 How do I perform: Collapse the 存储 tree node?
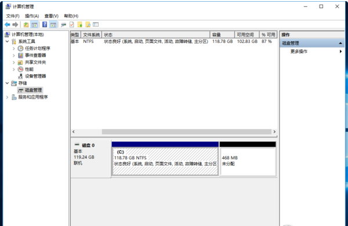click(x=7, y=83)
